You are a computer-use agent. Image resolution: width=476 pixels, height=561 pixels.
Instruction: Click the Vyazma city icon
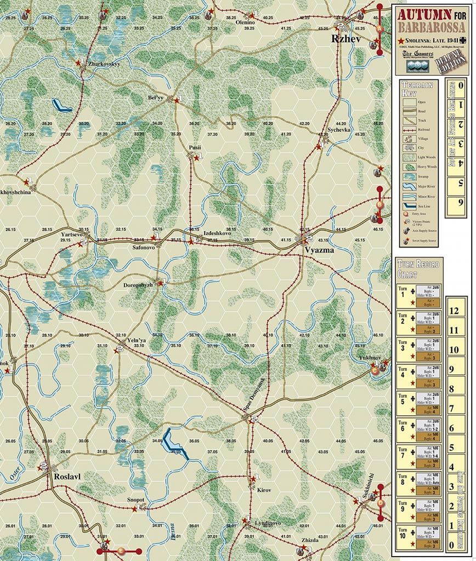(x=303, y=238)
